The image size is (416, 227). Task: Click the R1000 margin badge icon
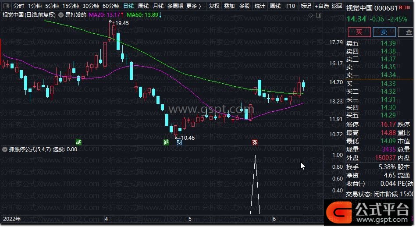[405, 8]
